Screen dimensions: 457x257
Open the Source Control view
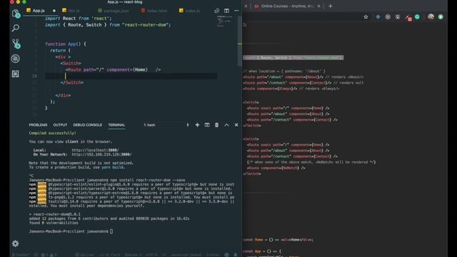point(16,44)
